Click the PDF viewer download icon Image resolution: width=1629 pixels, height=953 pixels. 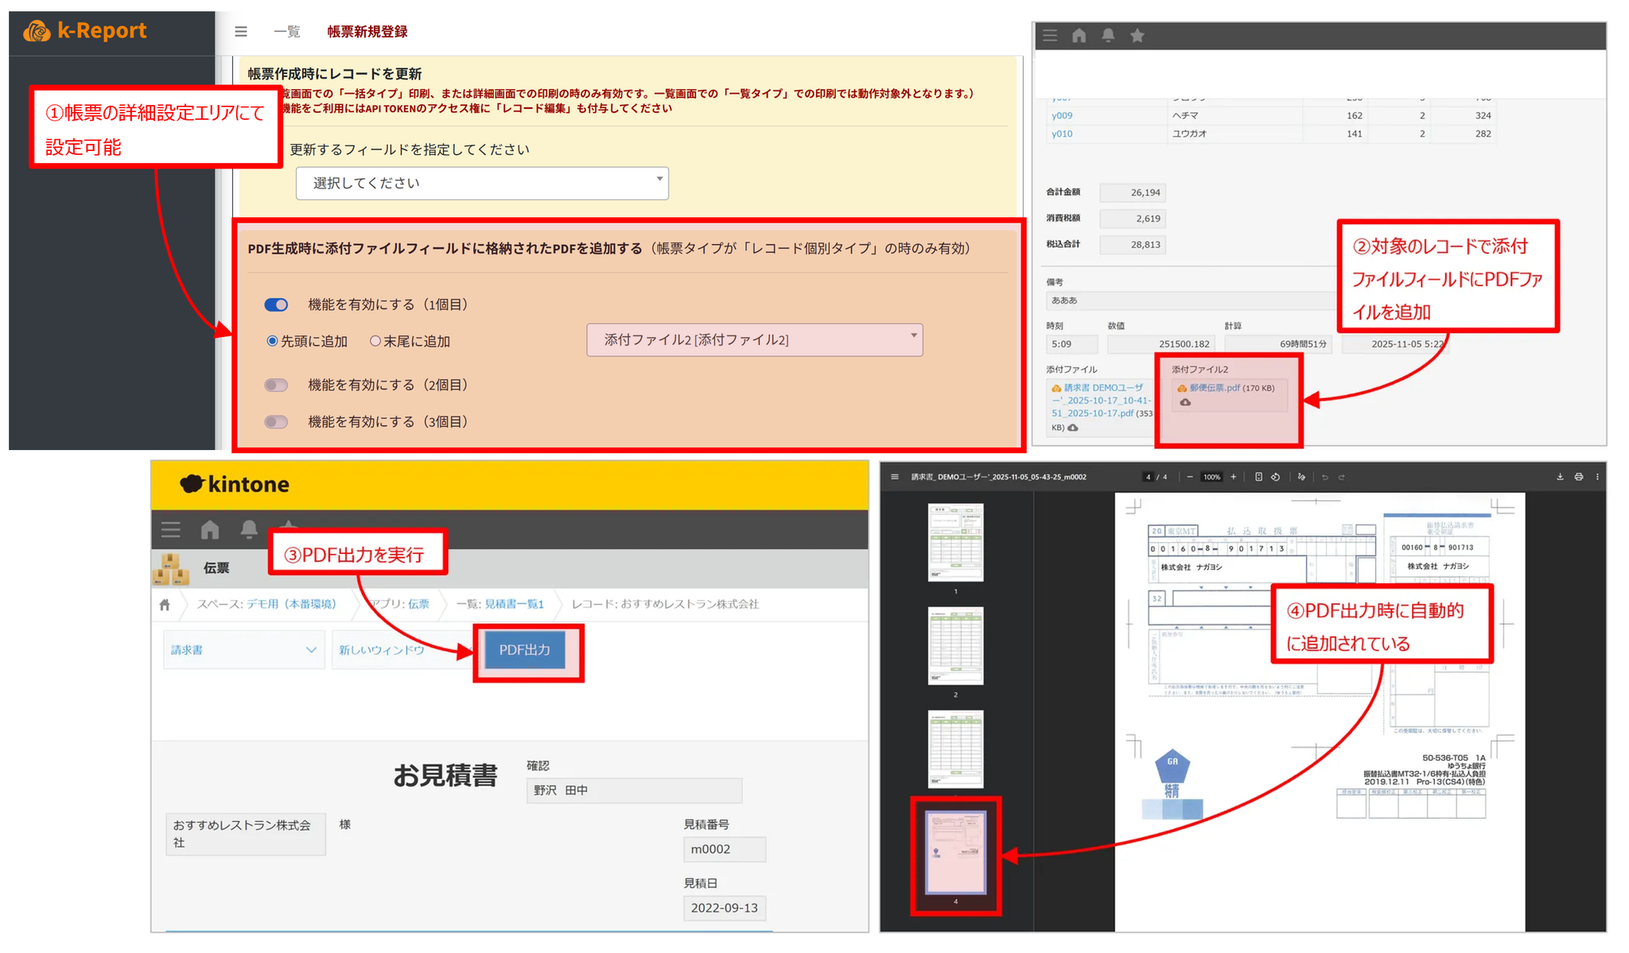tap(1560, 477)
